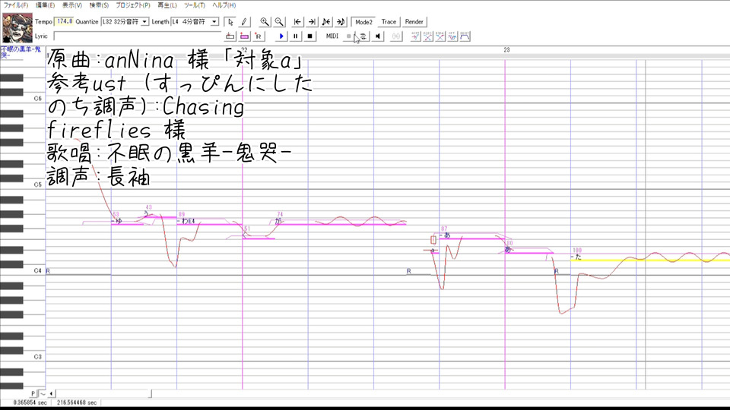730x410 pixels.
Task: Click the 0.365854 sec status text
Action: click(30, 402)
